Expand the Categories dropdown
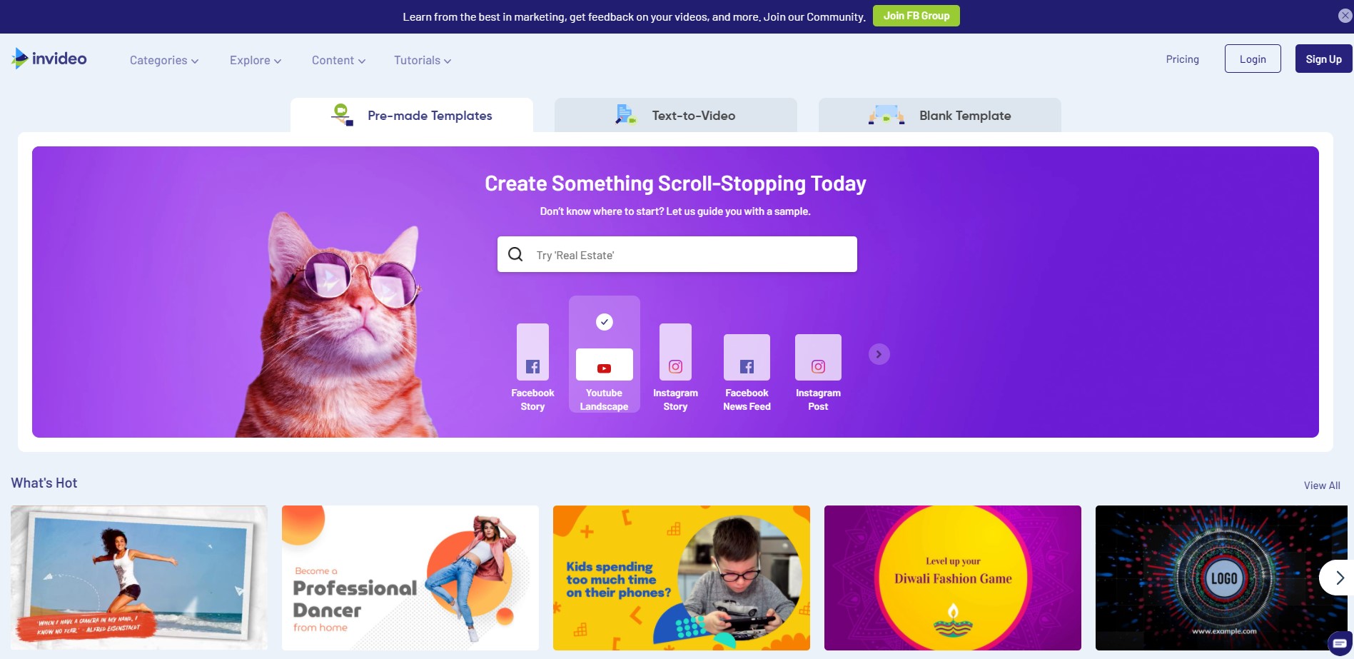 tap(164, 60)
